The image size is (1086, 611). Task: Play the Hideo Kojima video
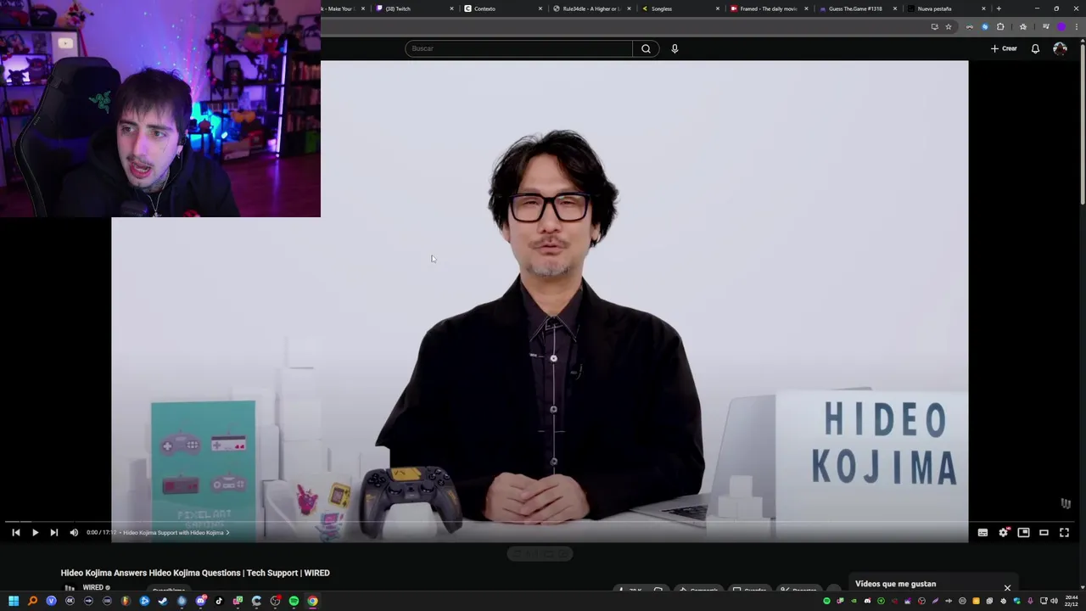point(35,532)
